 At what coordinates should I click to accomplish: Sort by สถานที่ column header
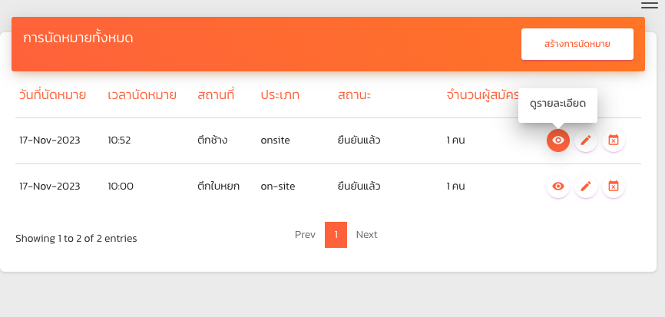(x=215, y=95)
